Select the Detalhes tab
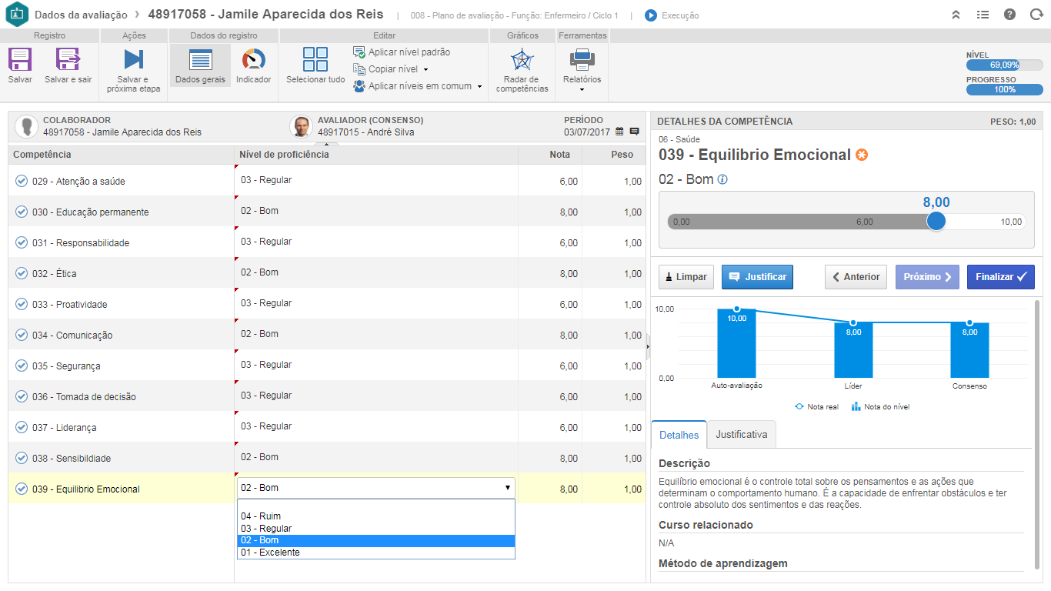 coord(679,435)
